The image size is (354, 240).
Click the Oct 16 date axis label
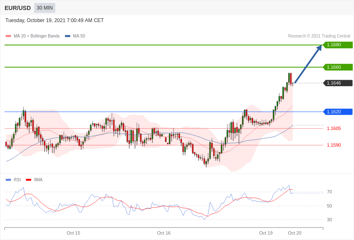tap(164, 233)
